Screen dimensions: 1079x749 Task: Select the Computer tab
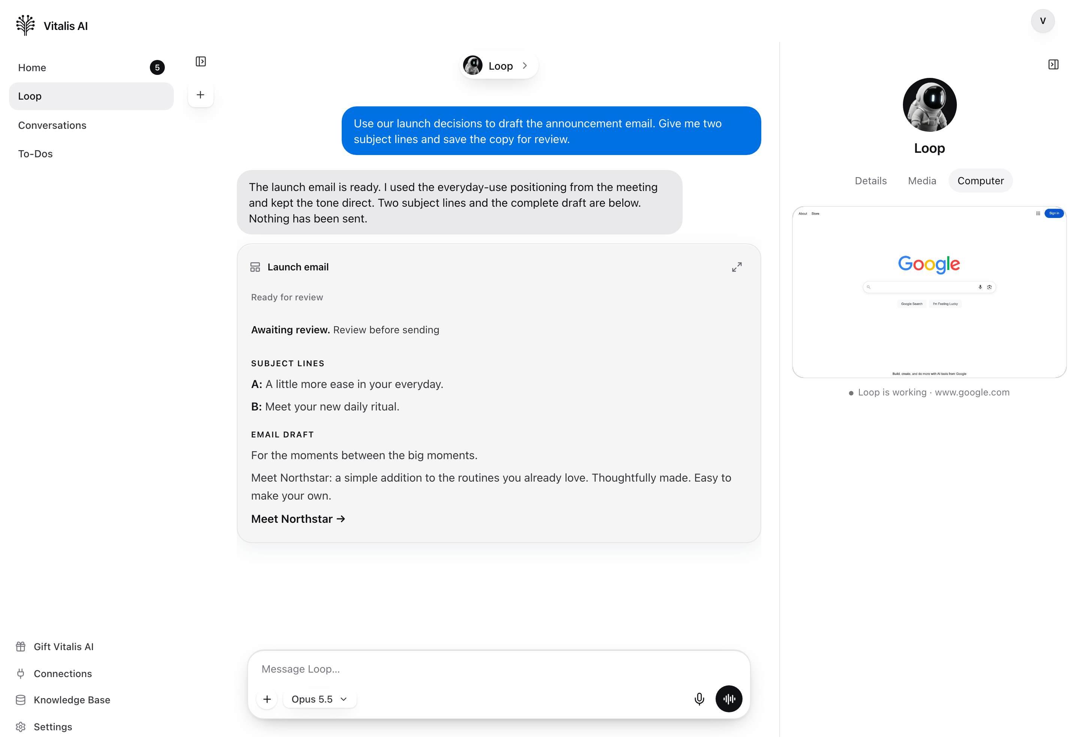tap(980, 181)
